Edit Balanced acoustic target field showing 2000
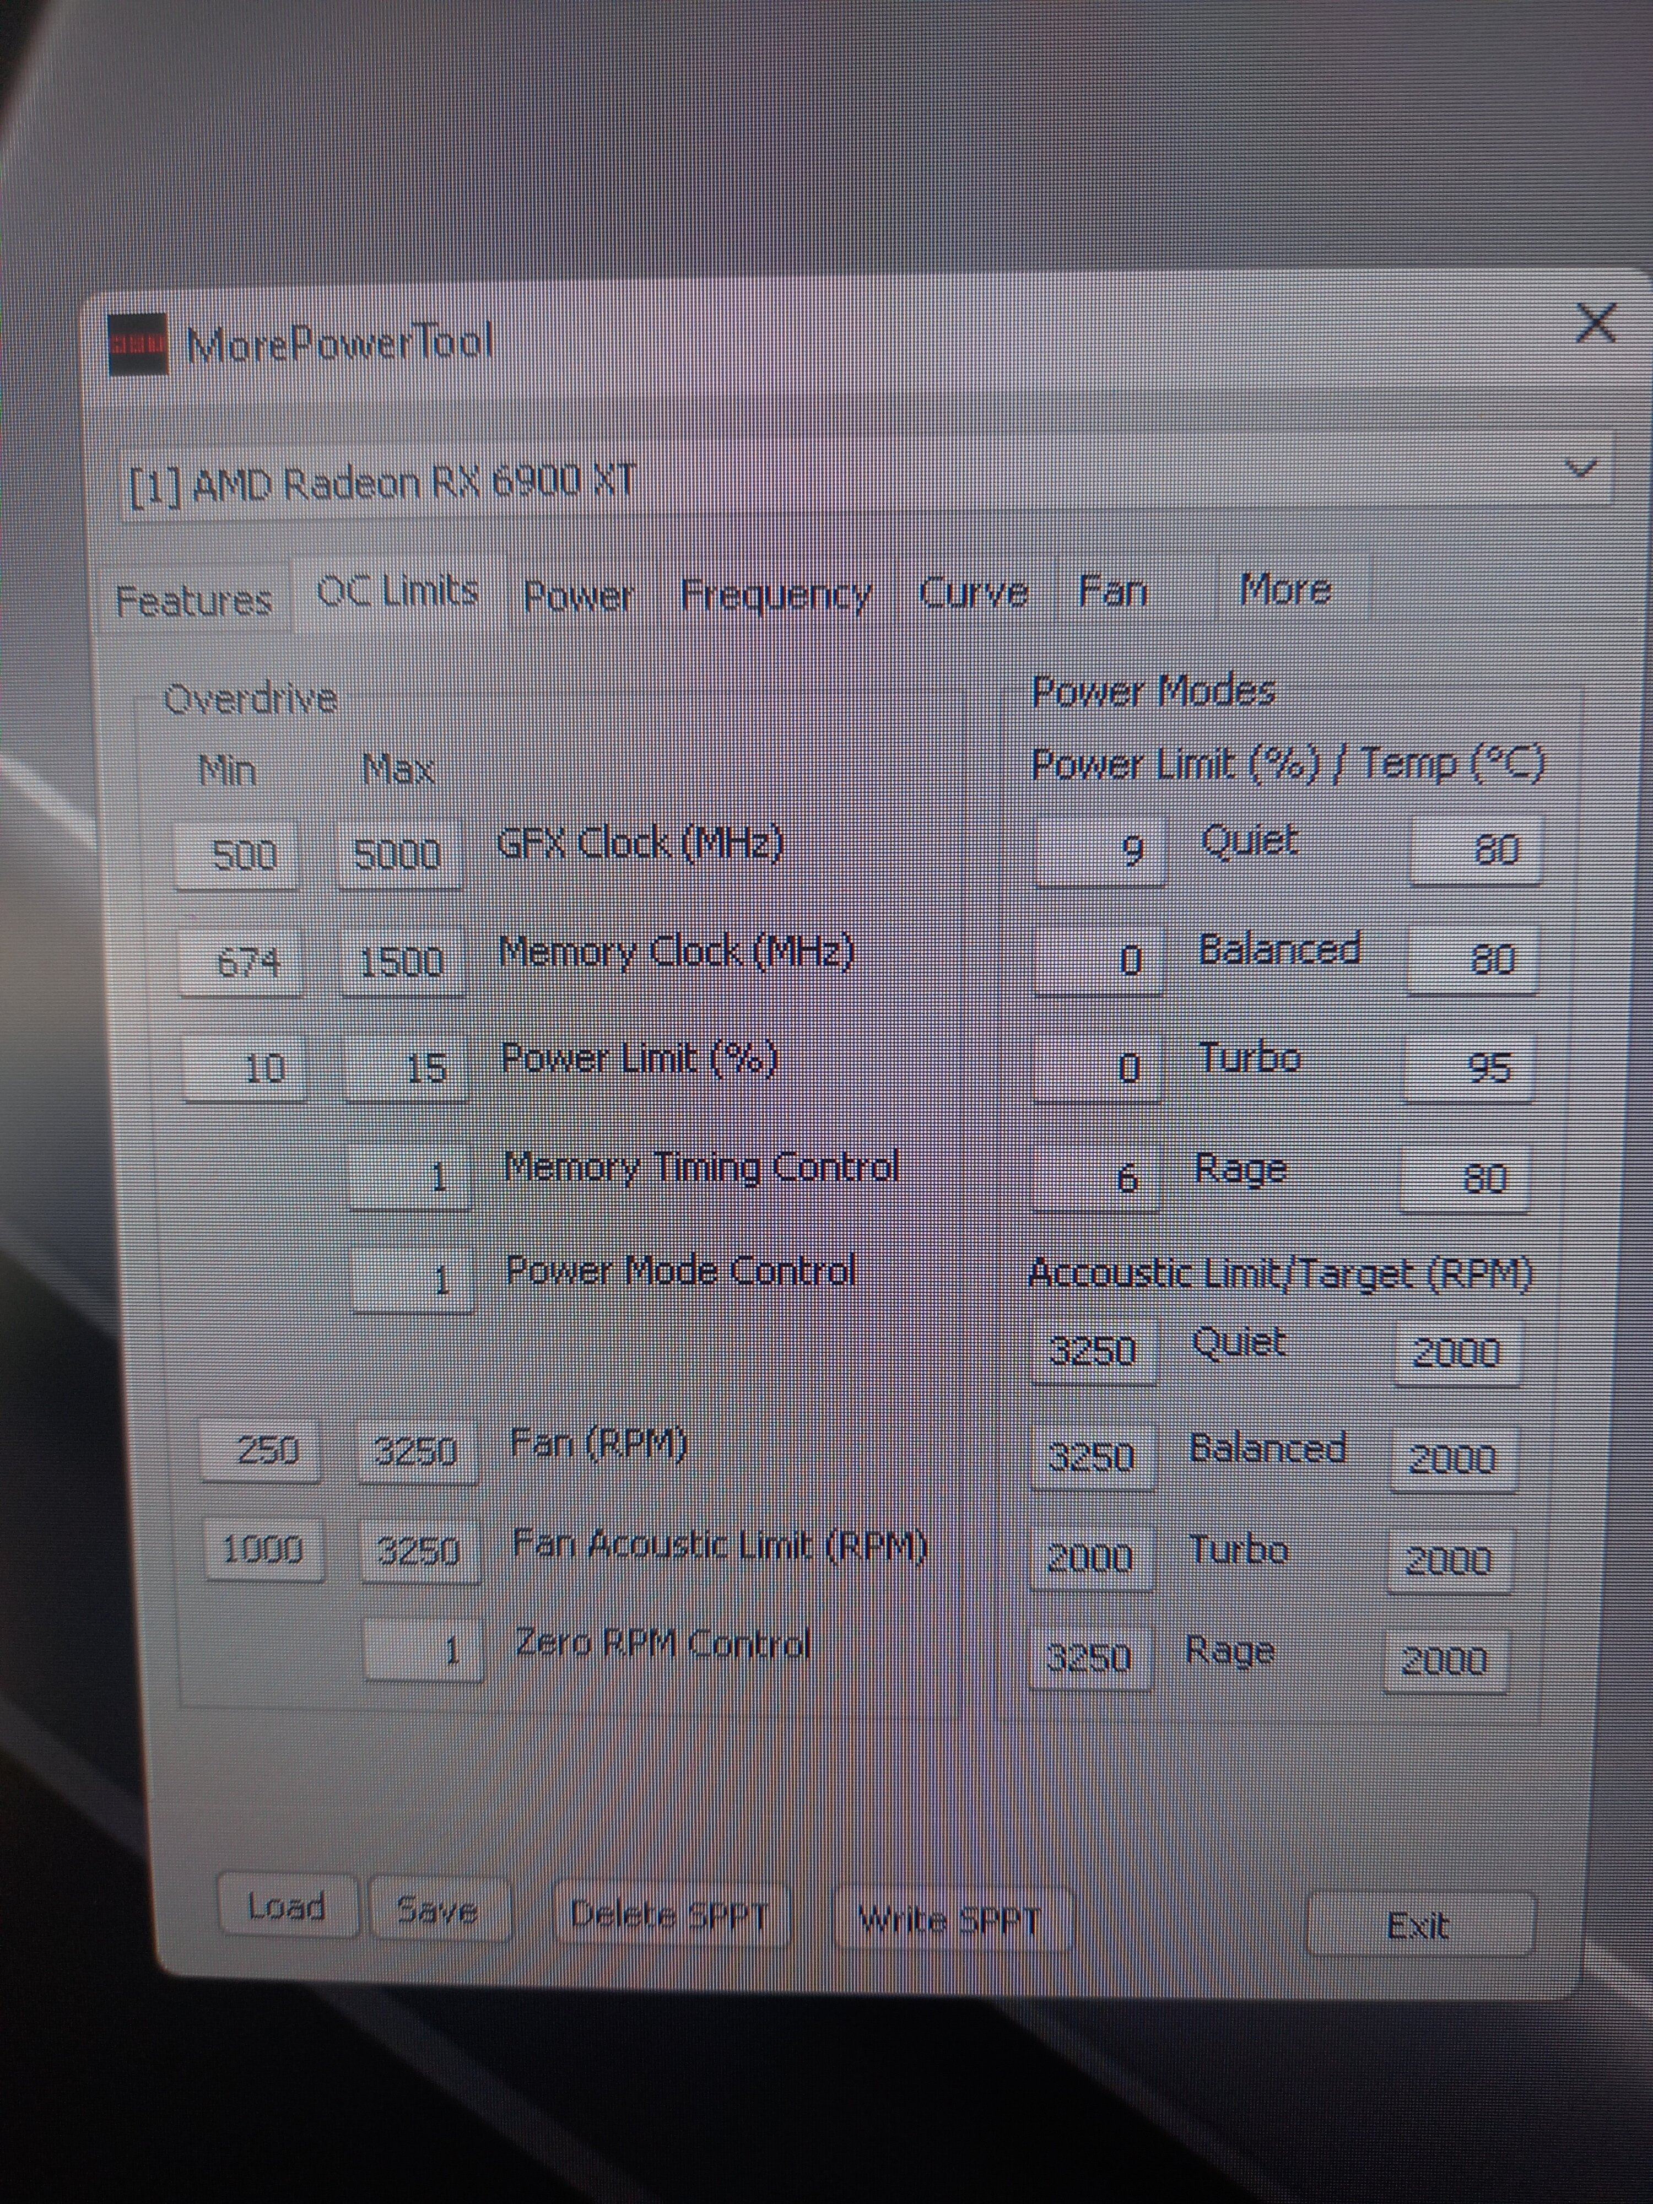This screenshot has width=1653, height=2204. pos(1455,1460)
